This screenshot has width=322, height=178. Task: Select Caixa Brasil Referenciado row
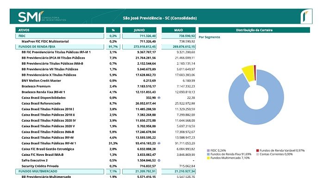click(x=41, y=104)
